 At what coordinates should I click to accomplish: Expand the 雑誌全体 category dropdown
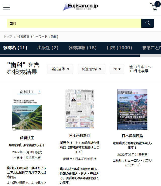[x=60, y=69]
